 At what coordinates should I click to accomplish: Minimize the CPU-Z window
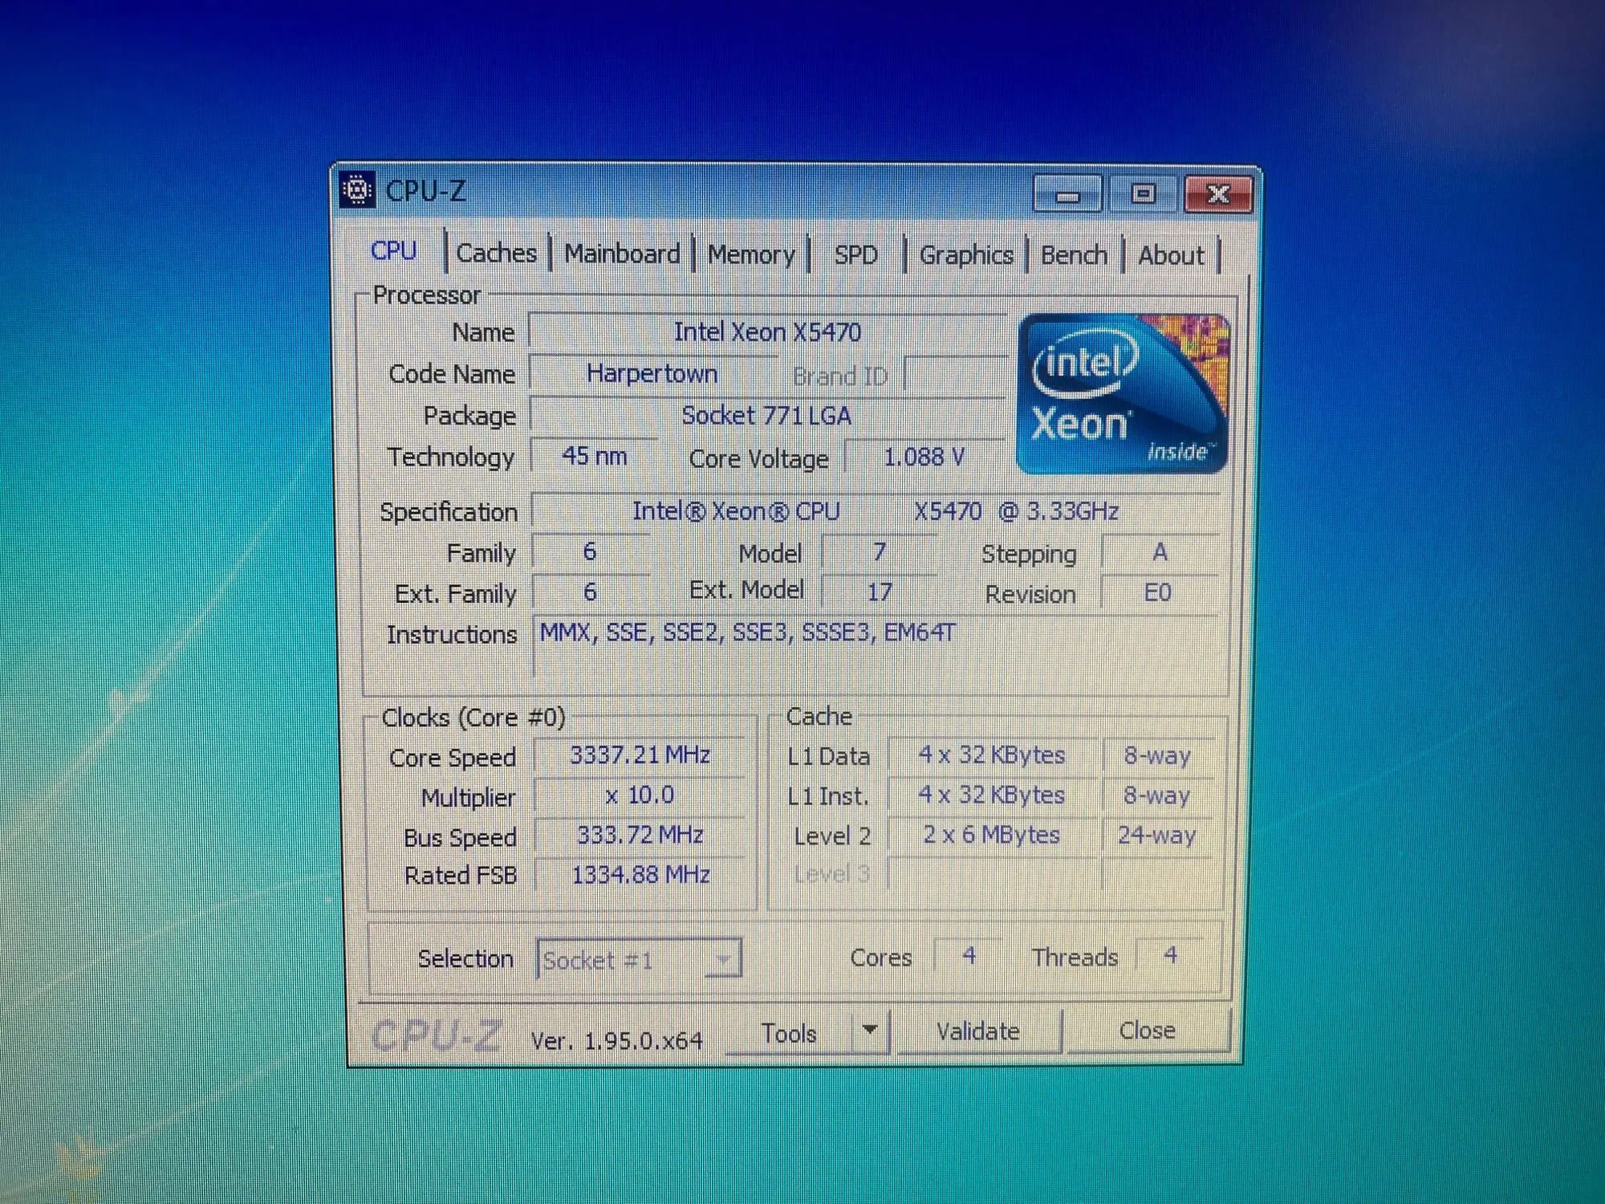point(1067,195)
